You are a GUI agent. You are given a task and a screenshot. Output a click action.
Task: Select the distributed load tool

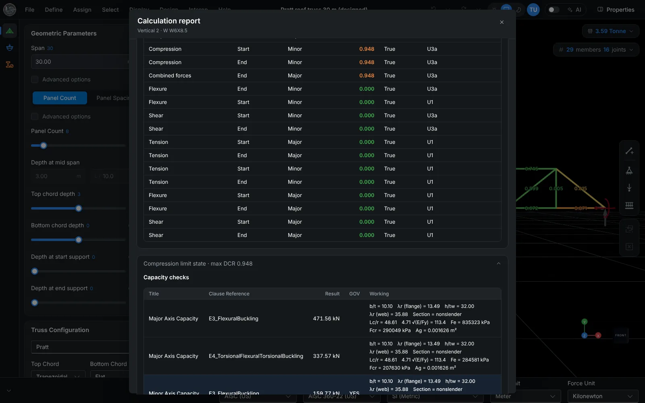point(629,206)
